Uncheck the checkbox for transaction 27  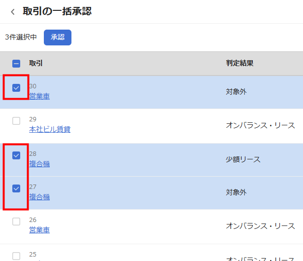tap(16, 188)
